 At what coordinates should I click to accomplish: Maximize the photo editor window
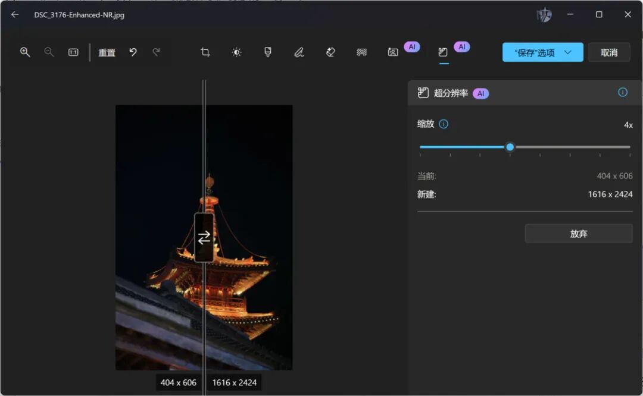point(599,14)
